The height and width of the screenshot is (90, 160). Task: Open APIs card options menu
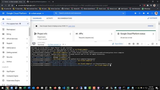(x=112, y=34)
